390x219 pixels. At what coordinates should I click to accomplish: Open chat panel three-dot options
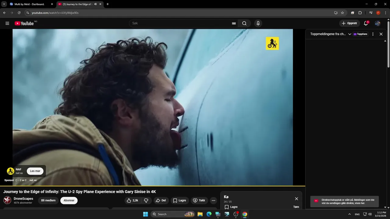coord(373,34)
